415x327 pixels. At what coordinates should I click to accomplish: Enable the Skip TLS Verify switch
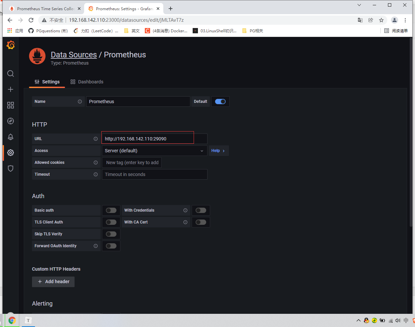[111, 234]
